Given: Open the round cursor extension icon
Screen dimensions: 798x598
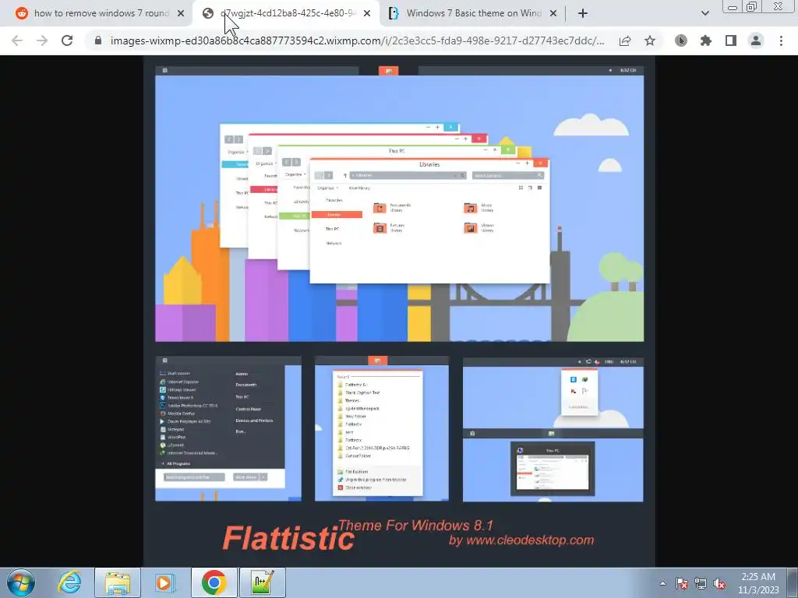Looking at the screenshot, I should (681, 40).
